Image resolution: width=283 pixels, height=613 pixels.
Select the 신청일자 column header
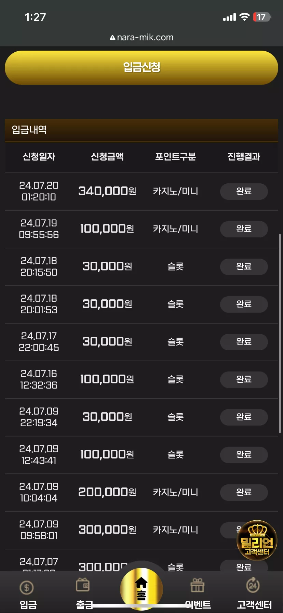tap(39, 157)
